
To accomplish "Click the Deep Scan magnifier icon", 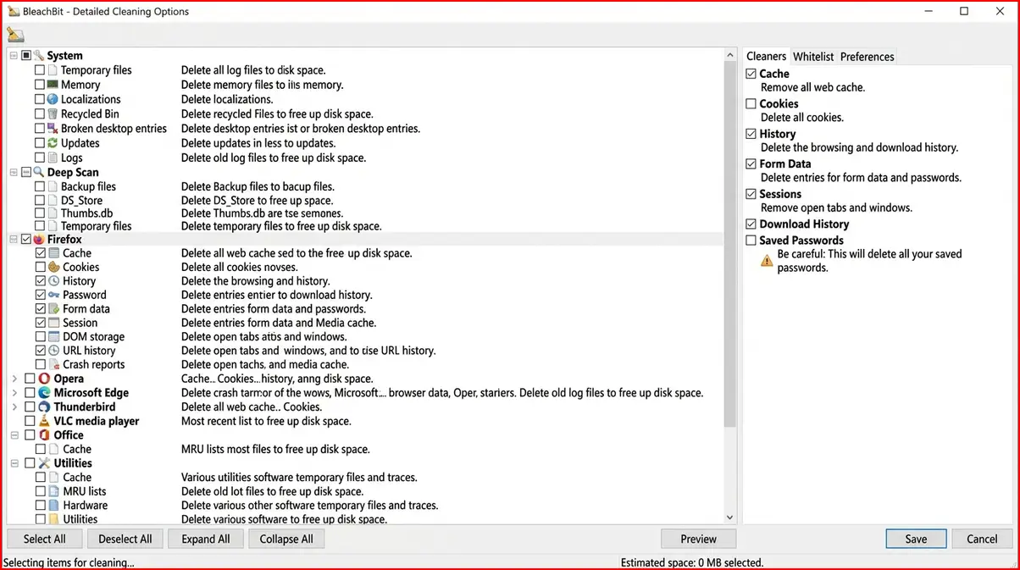I will (39, 172).
